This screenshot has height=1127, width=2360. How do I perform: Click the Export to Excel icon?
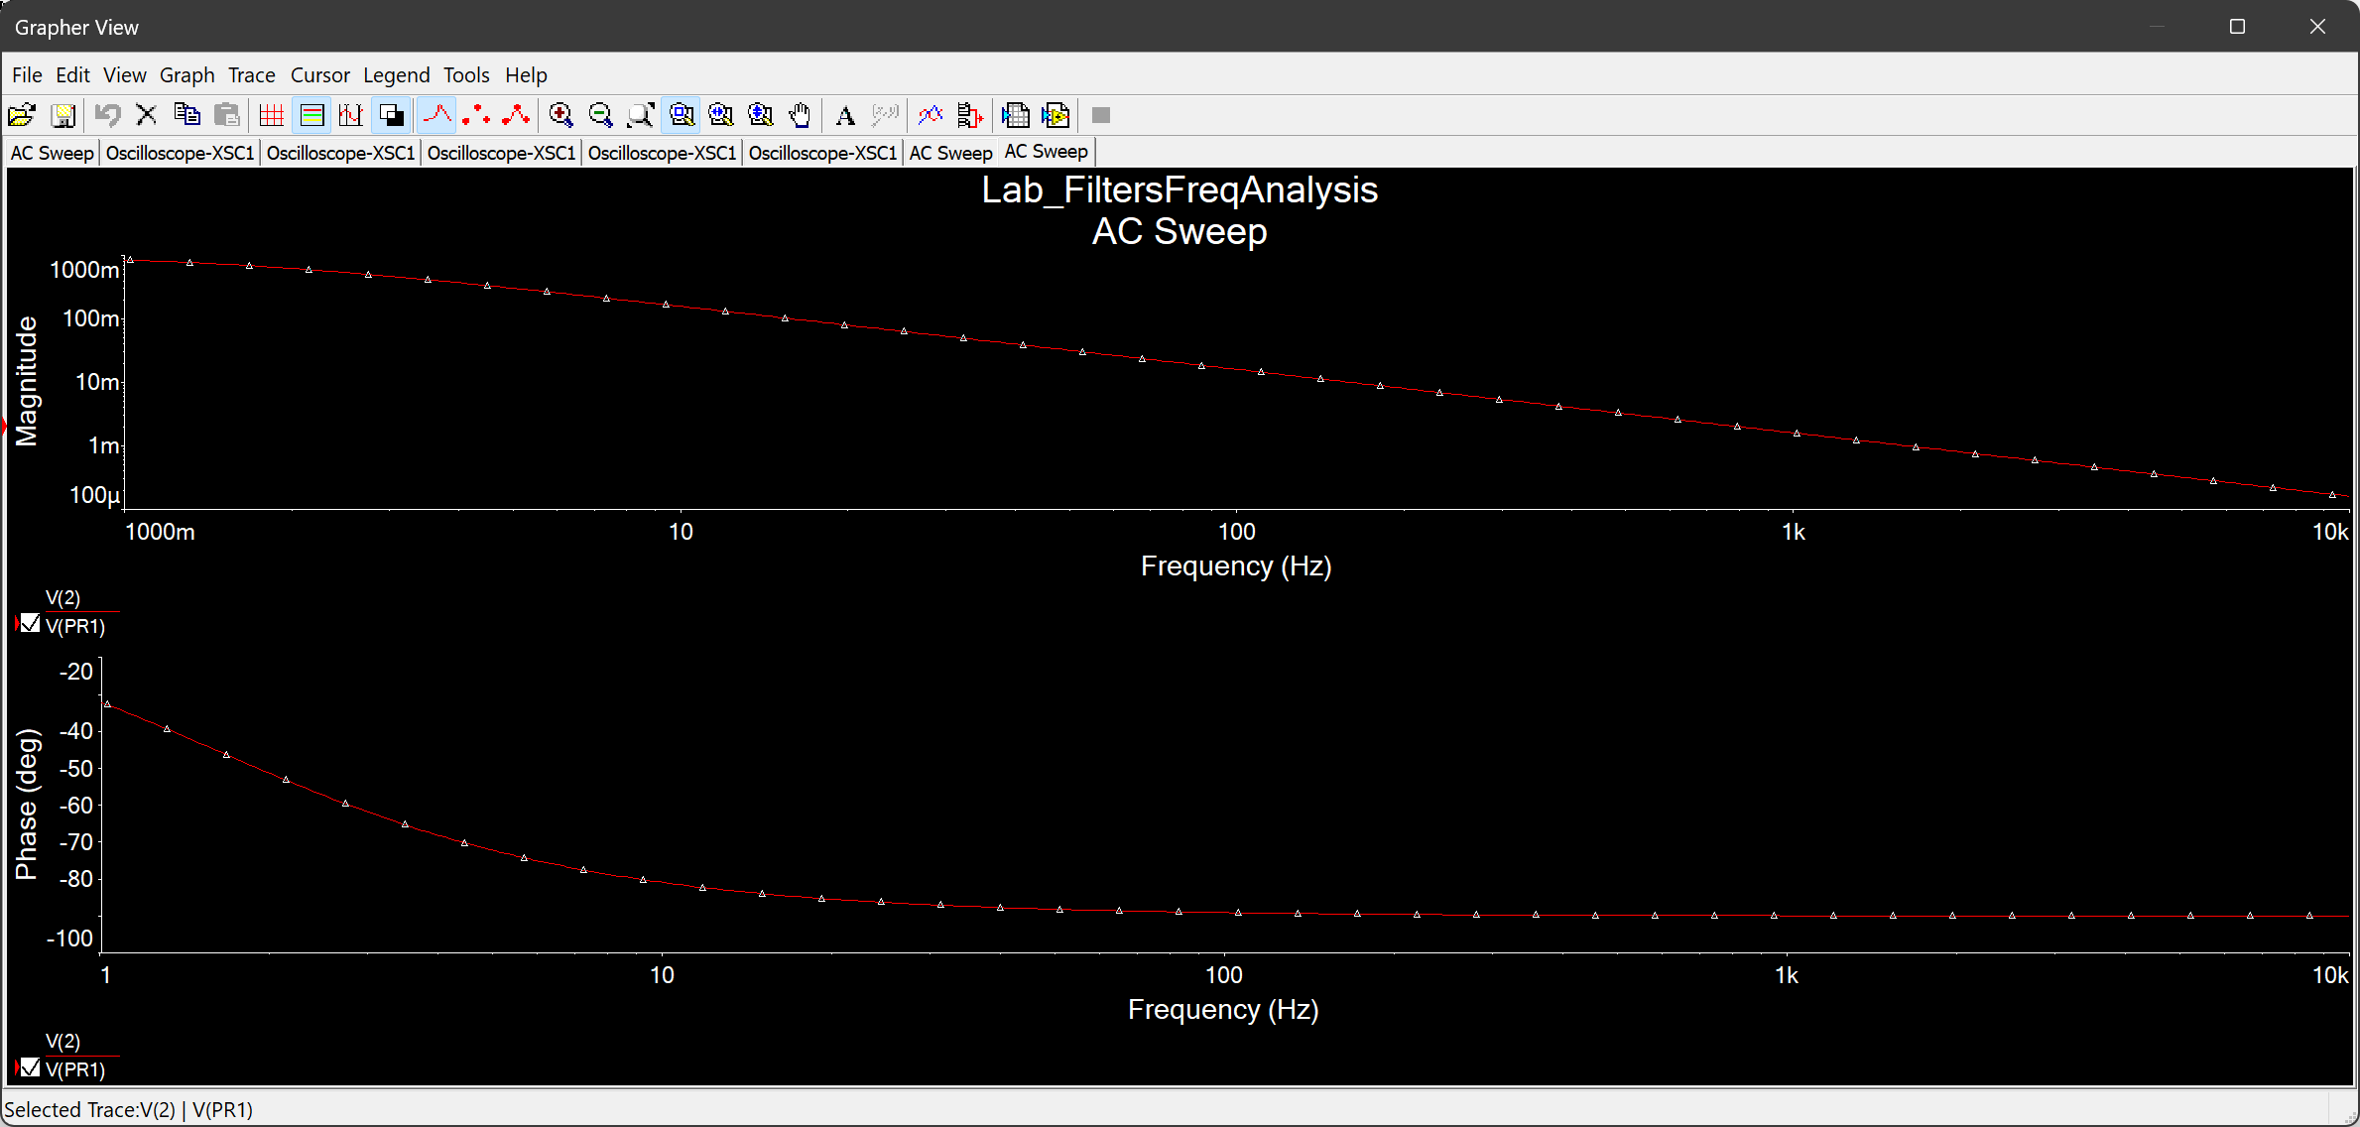1016,115
